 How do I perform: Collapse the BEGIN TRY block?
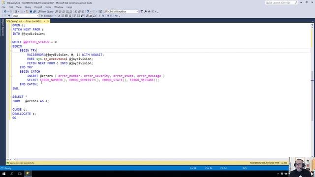click(x=11, y=51)
